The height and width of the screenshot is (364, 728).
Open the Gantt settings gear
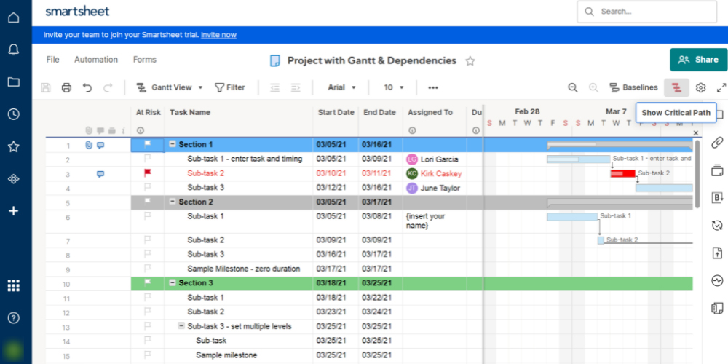point(700,87)
